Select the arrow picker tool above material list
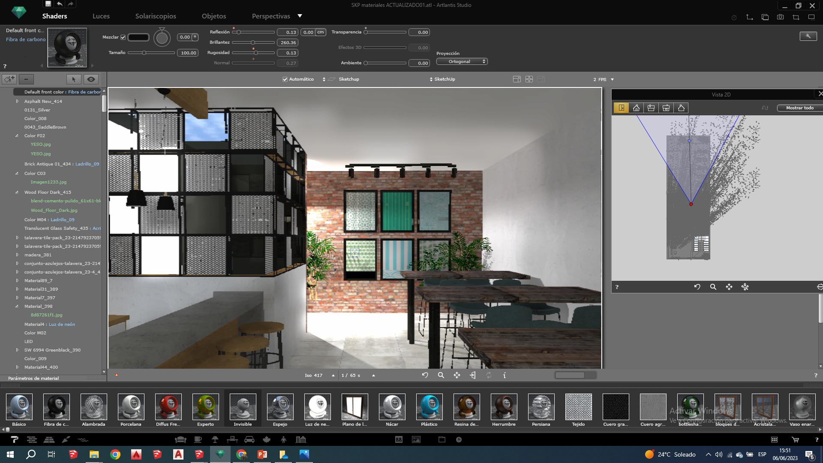This screenshot has width=823, height=463. tap(74, 79)
